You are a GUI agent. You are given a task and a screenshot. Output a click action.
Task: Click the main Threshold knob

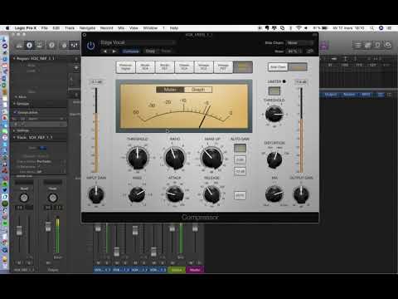click(x=138, y=158)
